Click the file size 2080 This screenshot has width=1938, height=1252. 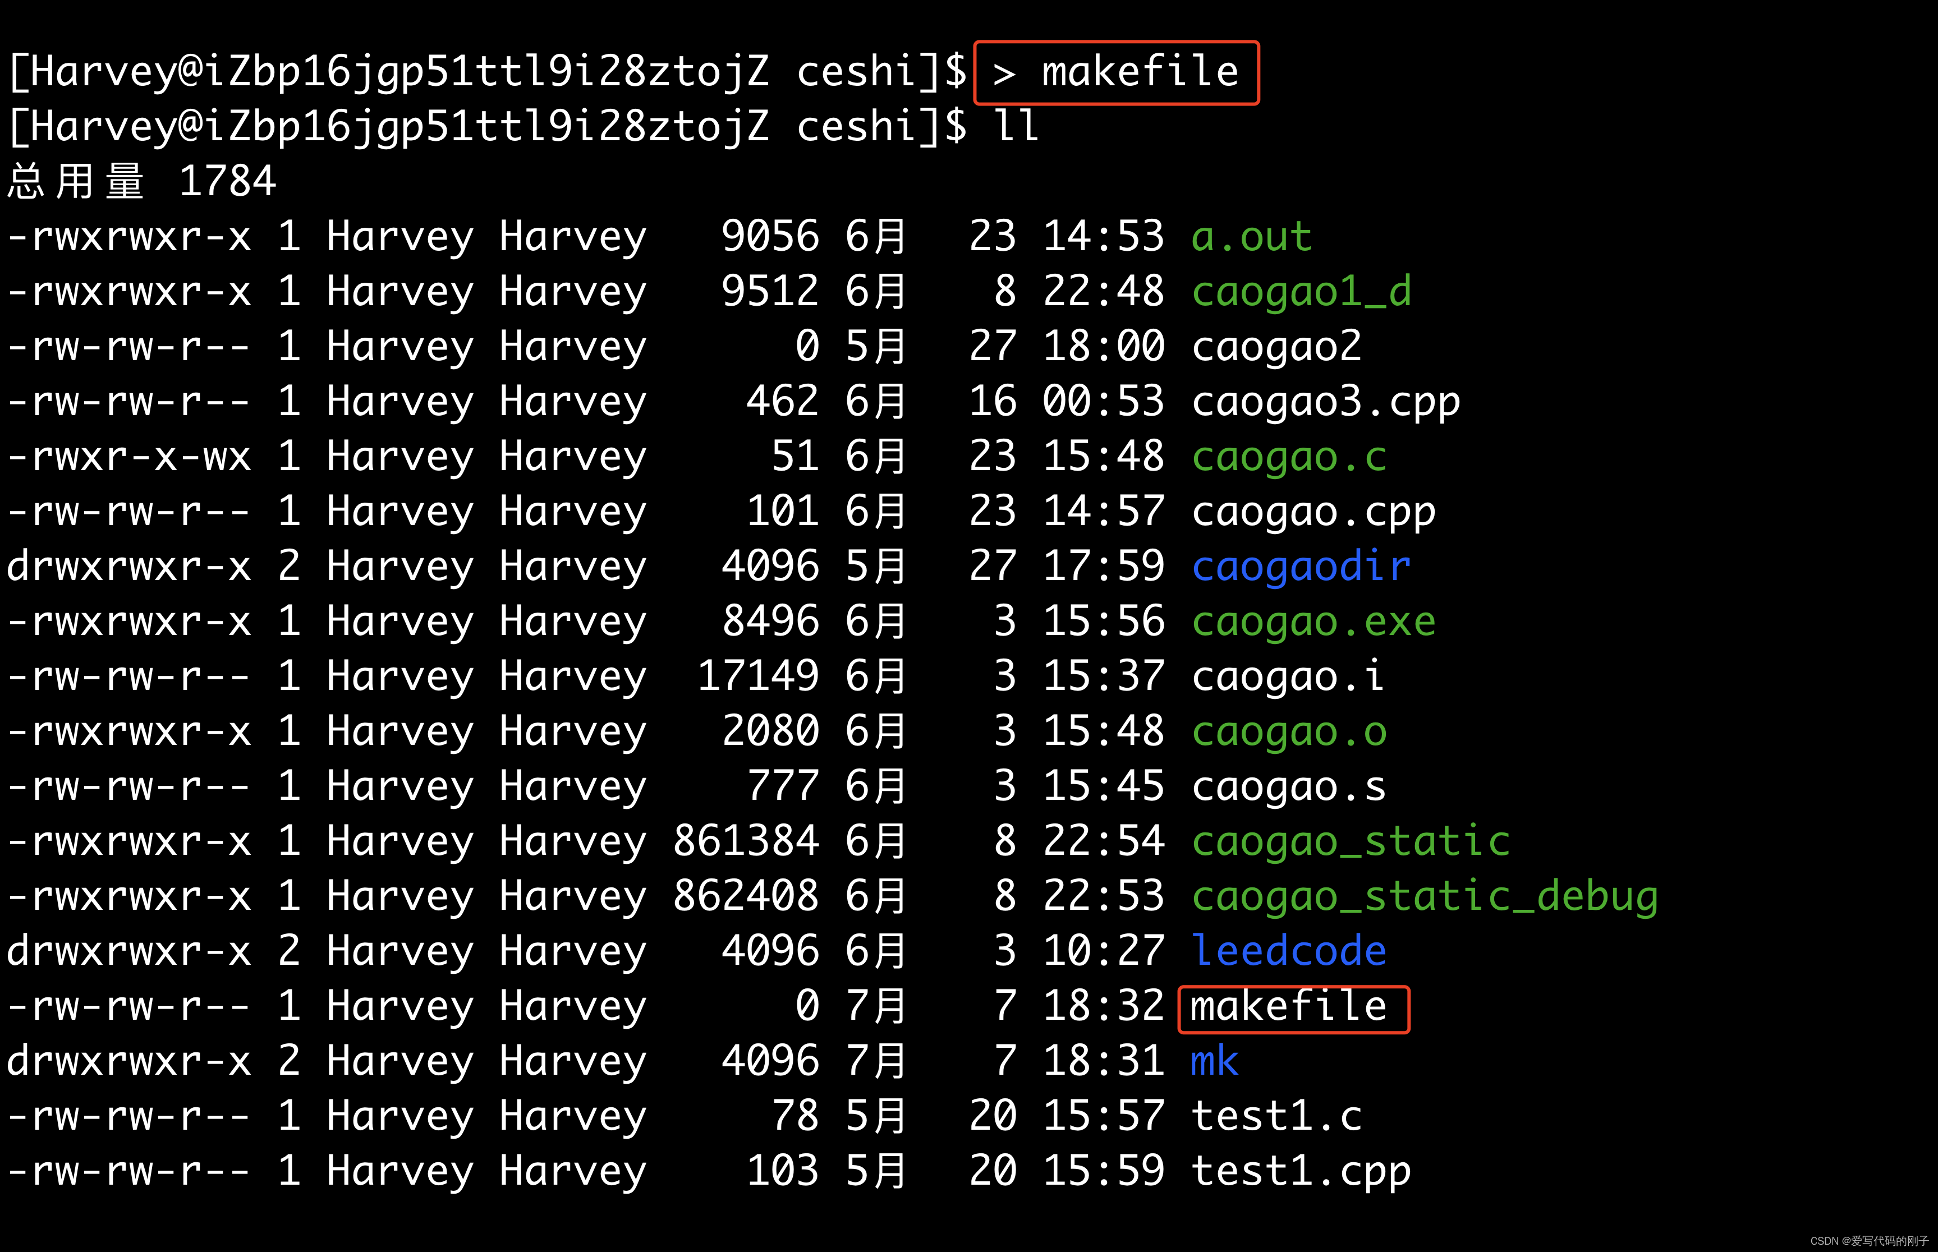[x=770, y=731]
